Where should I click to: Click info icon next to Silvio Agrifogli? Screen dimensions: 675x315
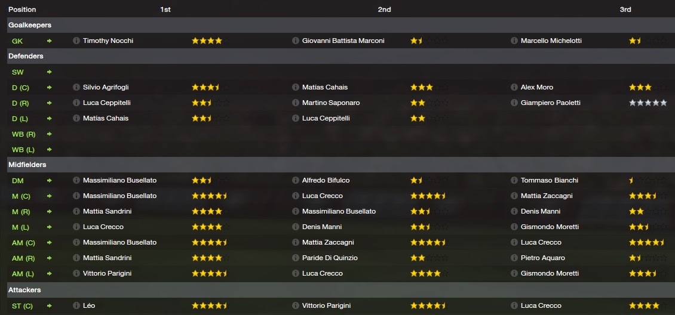pyautogui.click(x=76, y=87)
